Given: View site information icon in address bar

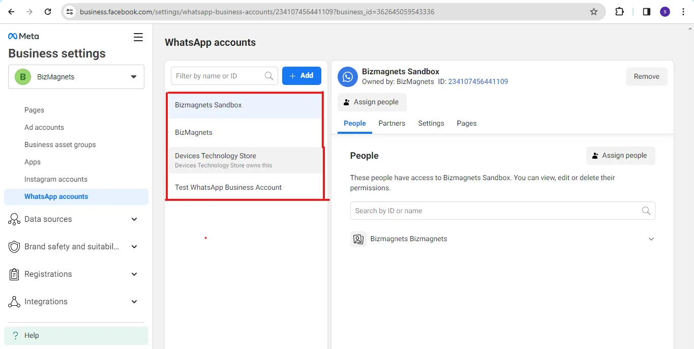Looking at the screenshot, I should [x=70, y=12].
